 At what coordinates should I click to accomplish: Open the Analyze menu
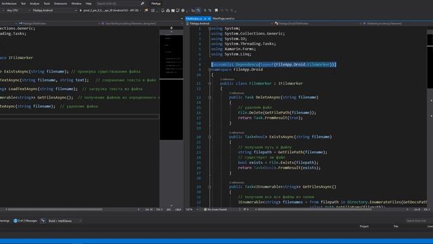coord(35,3)
